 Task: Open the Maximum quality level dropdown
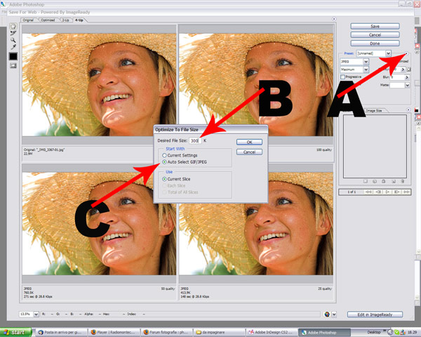(x=366, y=69)
